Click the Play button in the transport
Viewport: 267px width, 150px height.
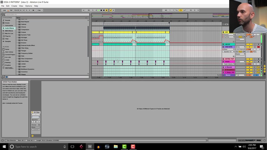98,10
